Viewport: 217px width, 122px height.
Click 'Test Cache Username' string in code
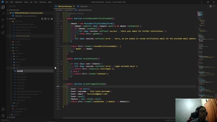click(x=100, y=91)
